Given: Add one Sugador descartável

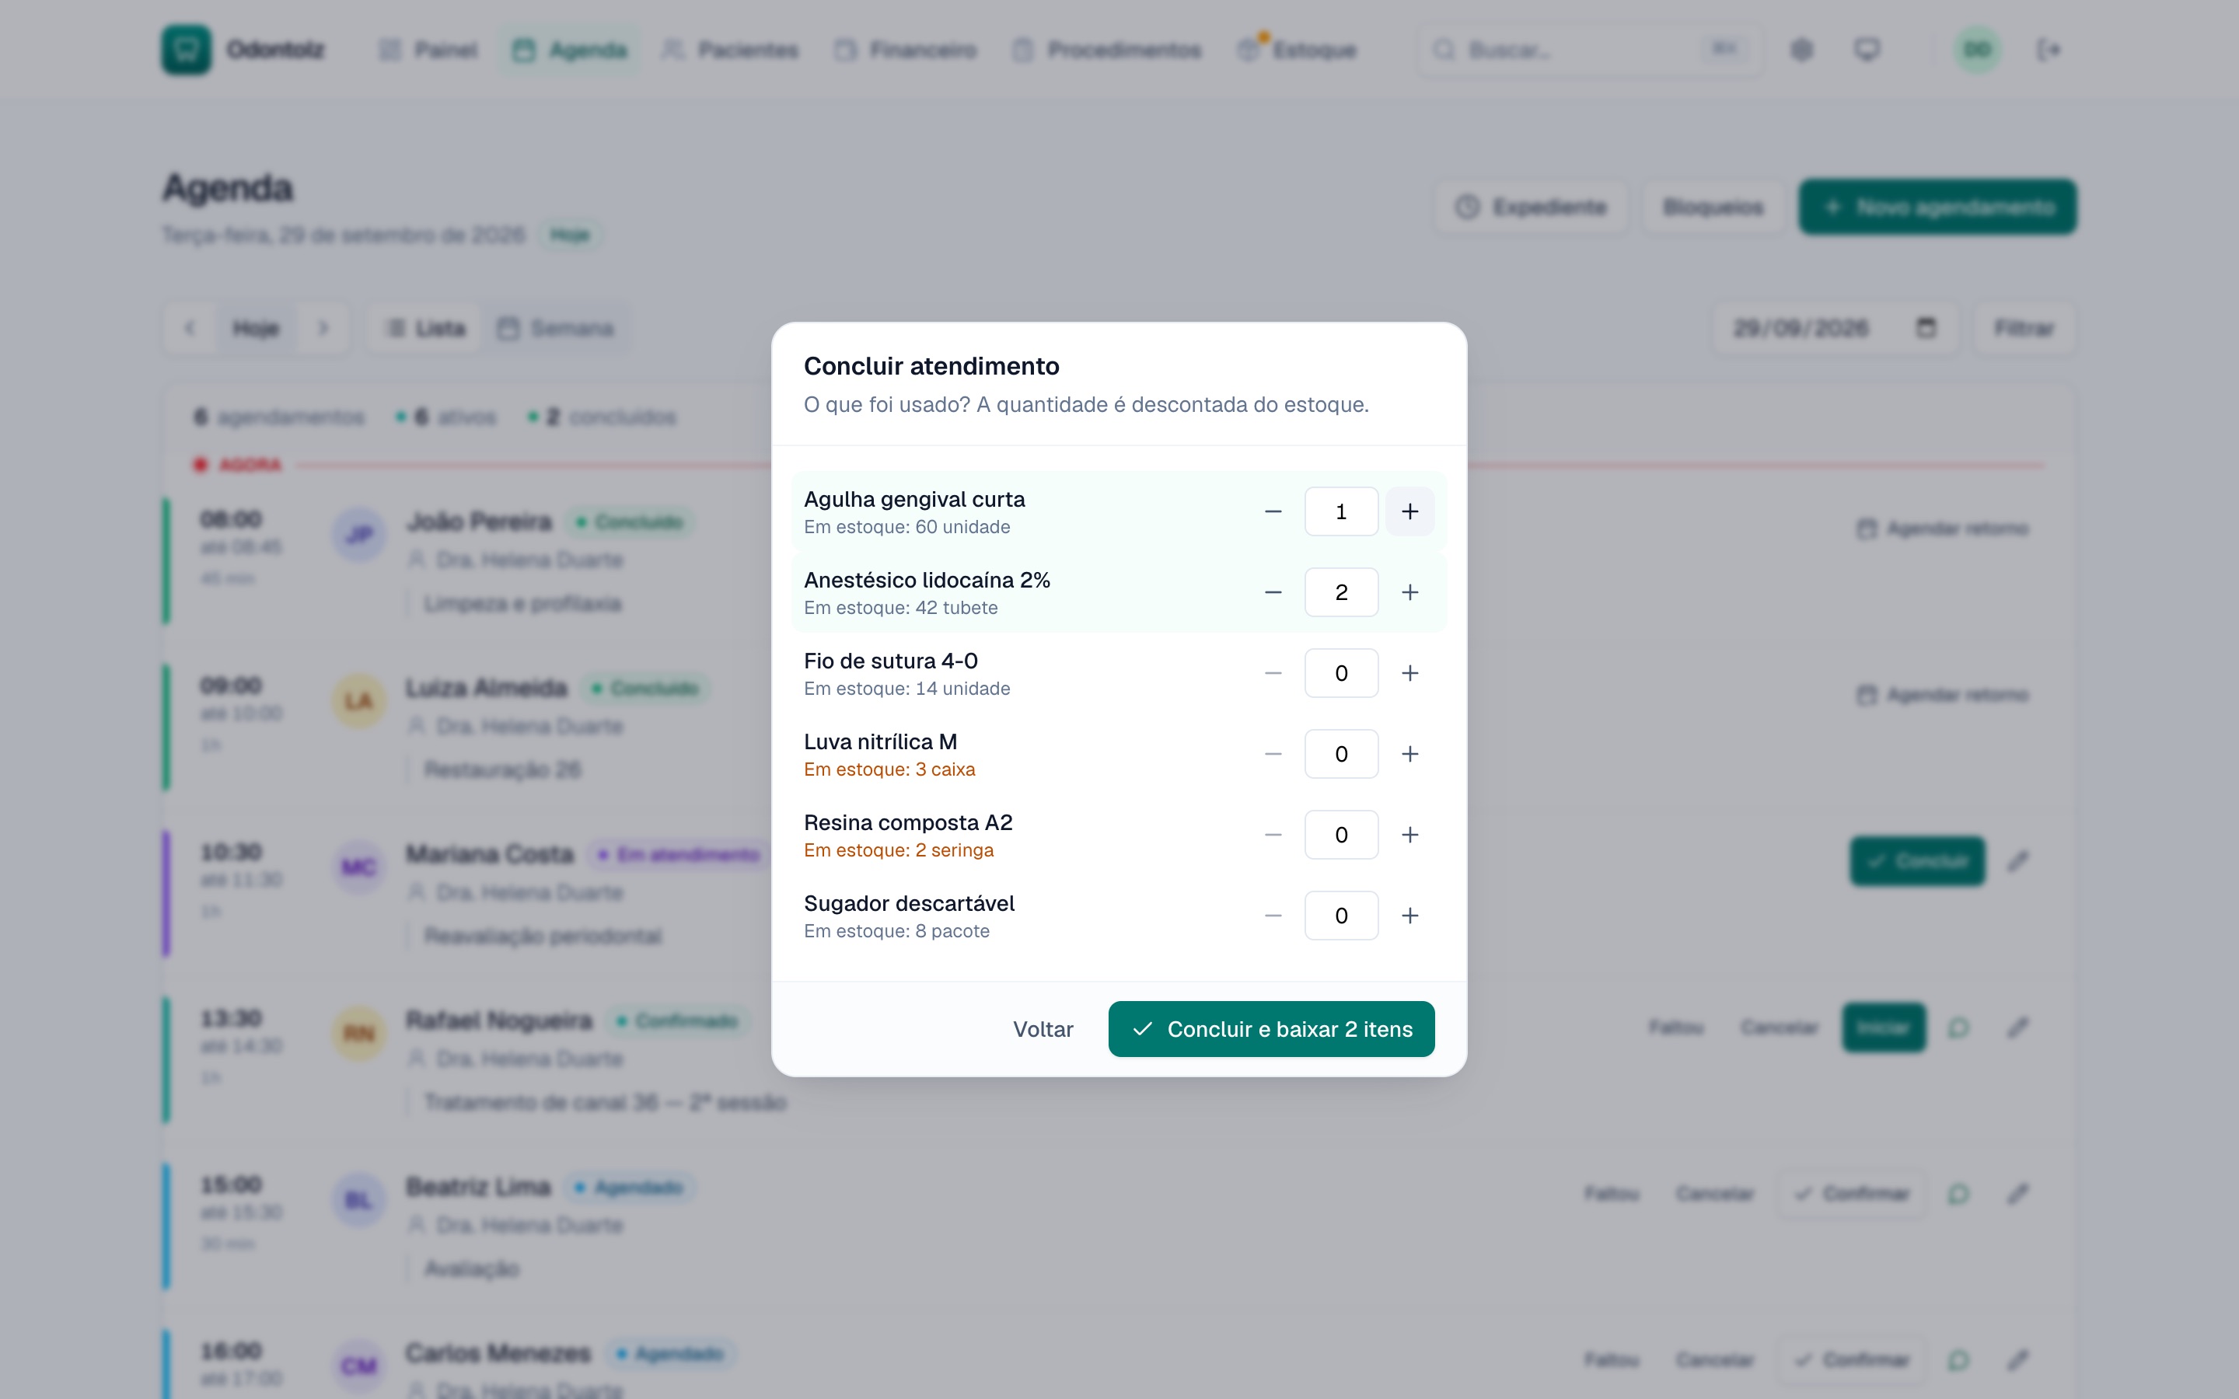Looking at the screenshot, I should [1409, 915].
